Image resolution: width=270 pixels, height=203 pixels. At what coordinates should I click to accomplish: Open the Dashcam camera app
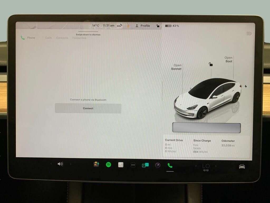pyautogui.click(x=158, y=165)
